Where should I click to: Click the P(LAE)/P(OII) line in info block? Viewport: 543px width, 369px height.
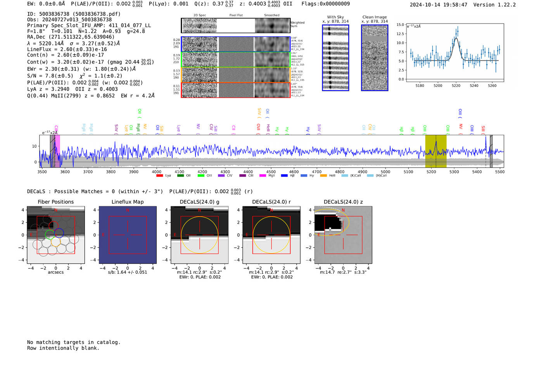tap(85, 82)
